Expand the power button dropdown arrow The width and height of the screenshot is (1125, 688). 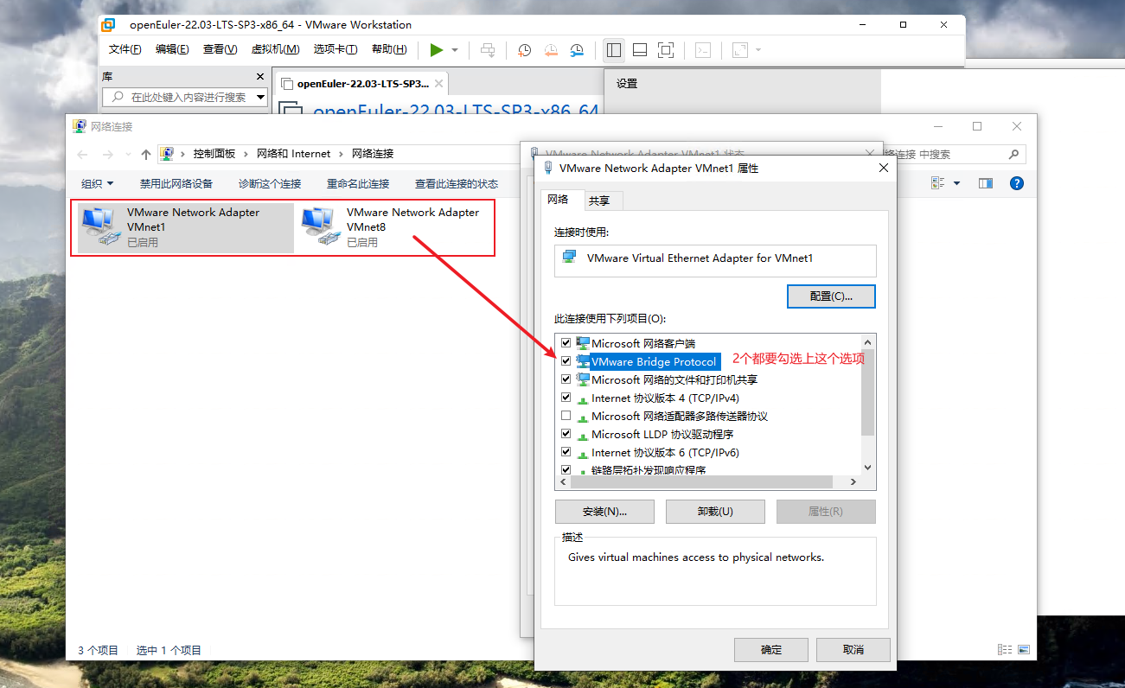[x=455, y=50]
